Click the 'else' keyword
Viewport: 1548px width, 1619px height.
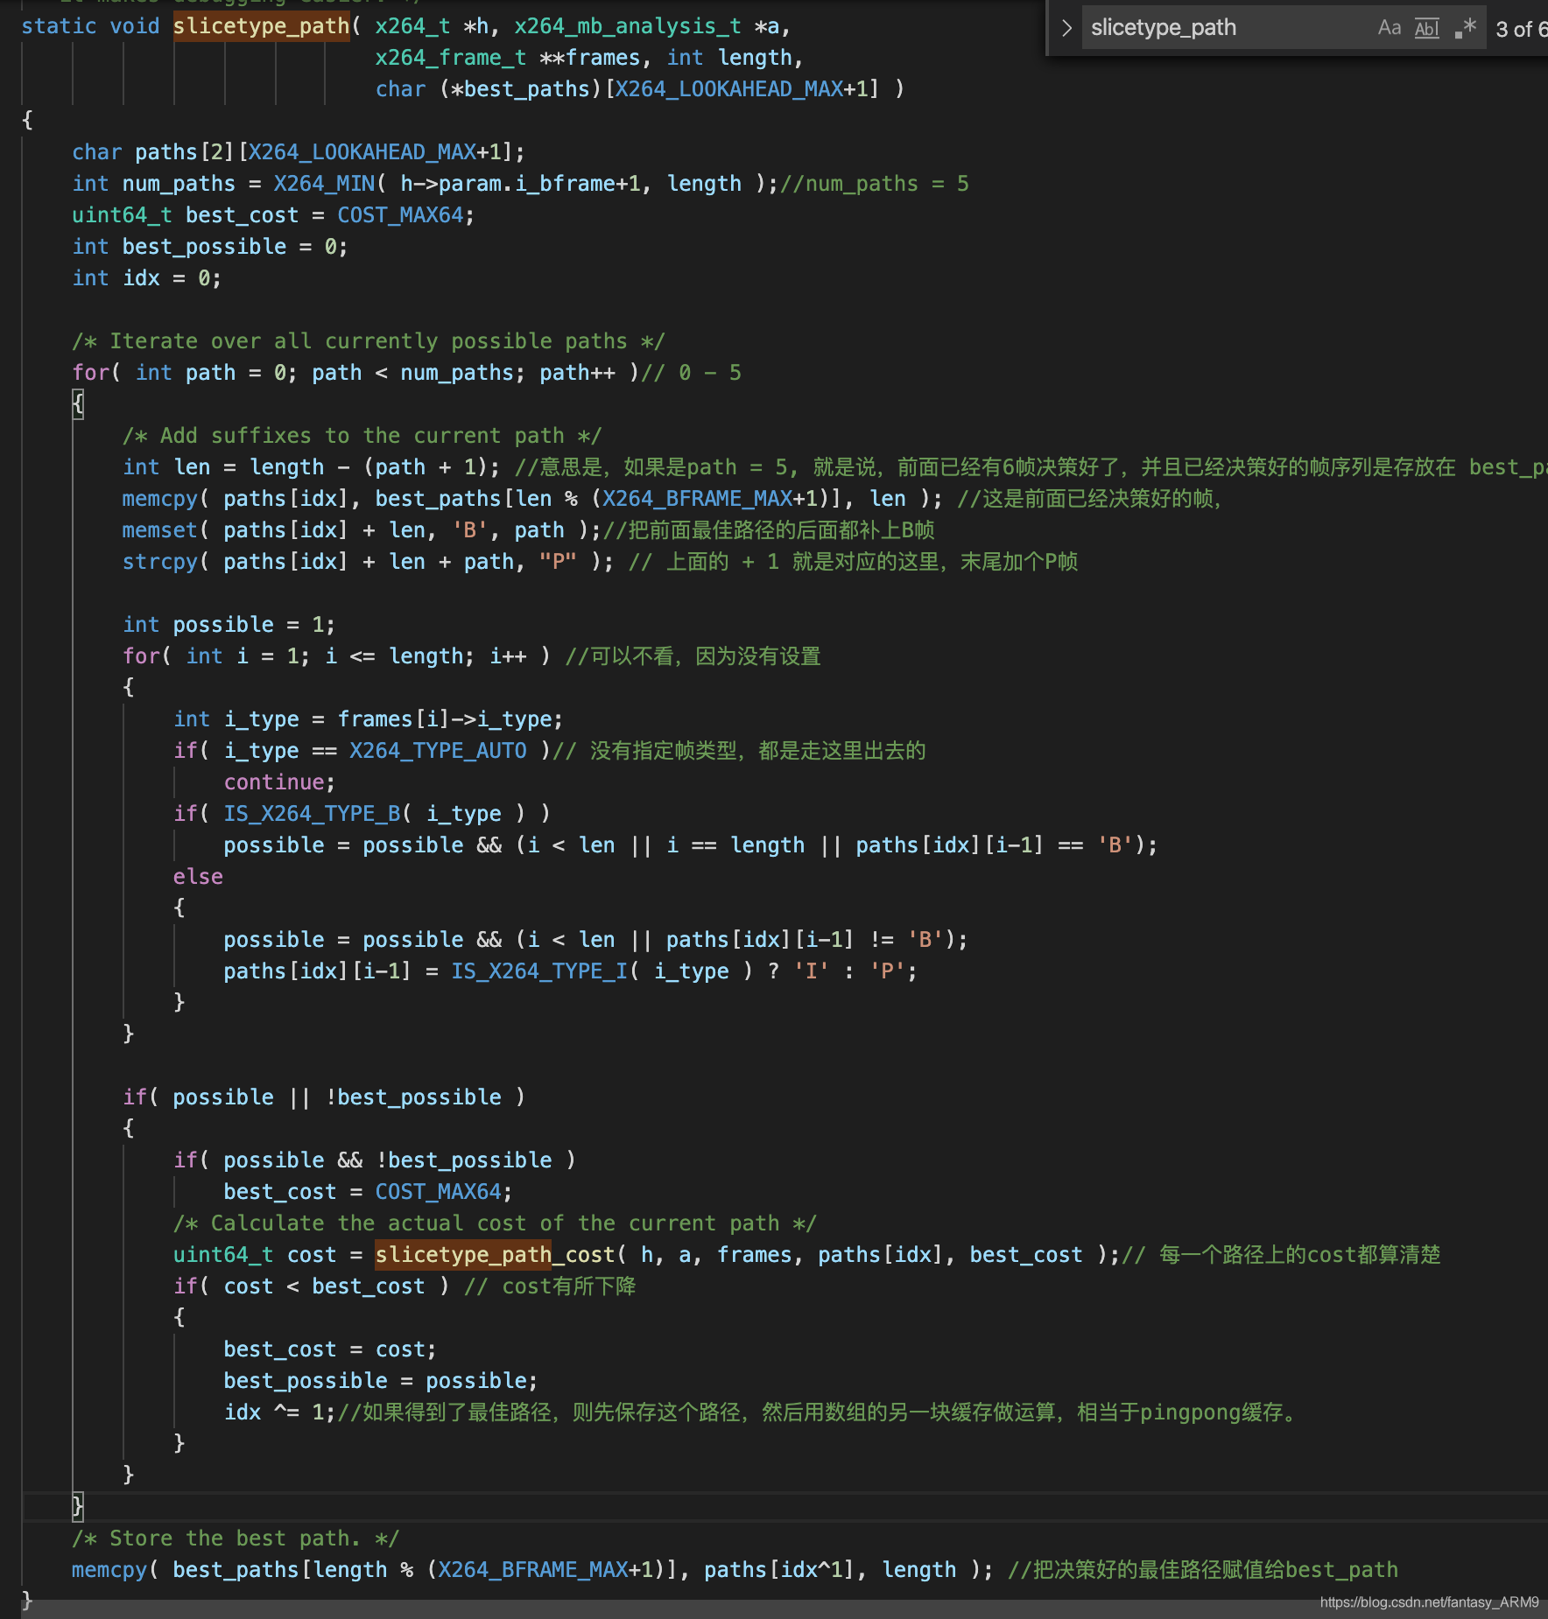click(x=198, y=877)
